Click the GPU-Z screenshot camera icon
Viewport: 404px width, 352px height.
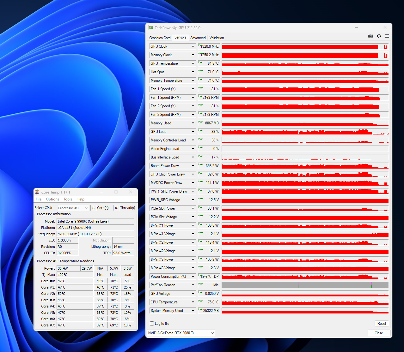pos(371,36)
